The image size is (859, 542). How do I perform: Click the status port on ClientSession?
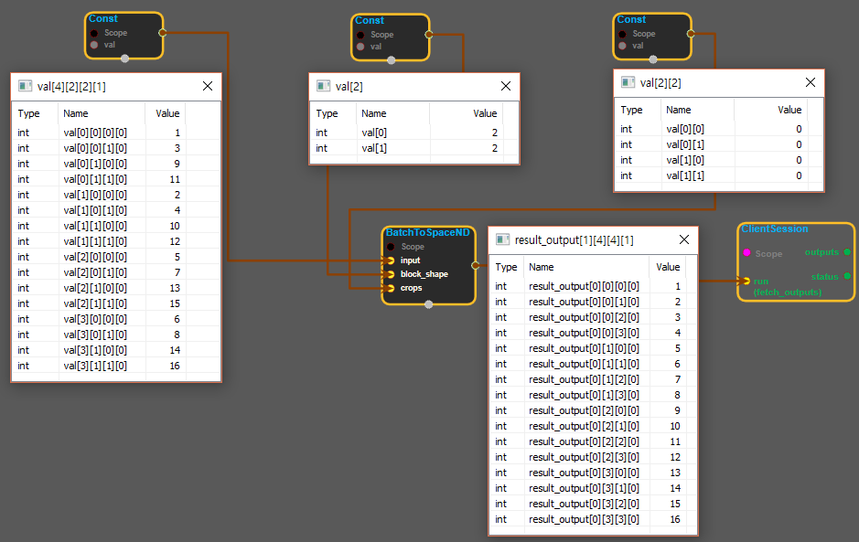(847, 276)
